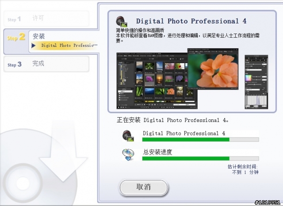The width and height of the screenshot is (283, 206).
Task: Click the disc download icon beside 总安装进度
Action: [x=128, y=155]
